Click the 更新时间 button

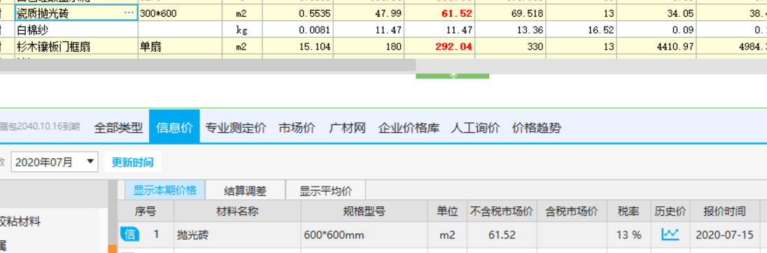132,162
